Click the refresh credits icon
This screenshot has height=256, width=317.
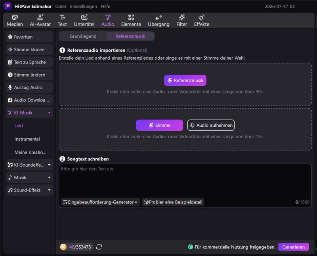(99, 247)
